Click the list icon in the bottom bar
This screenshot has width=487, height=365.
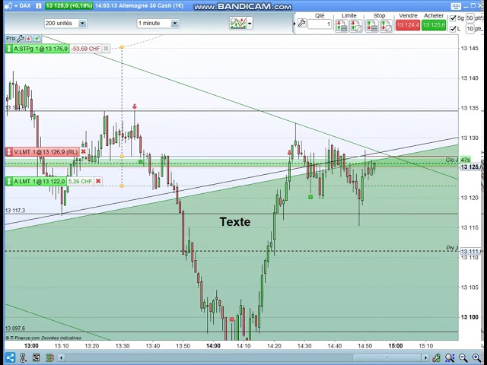pos(36,357)
